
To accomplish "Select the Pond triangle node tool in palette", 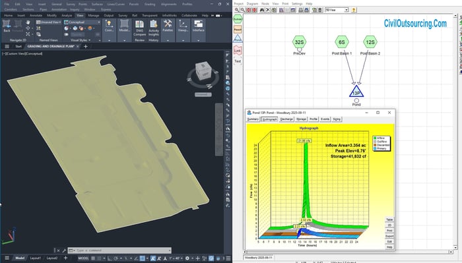I will pos(238,38).
